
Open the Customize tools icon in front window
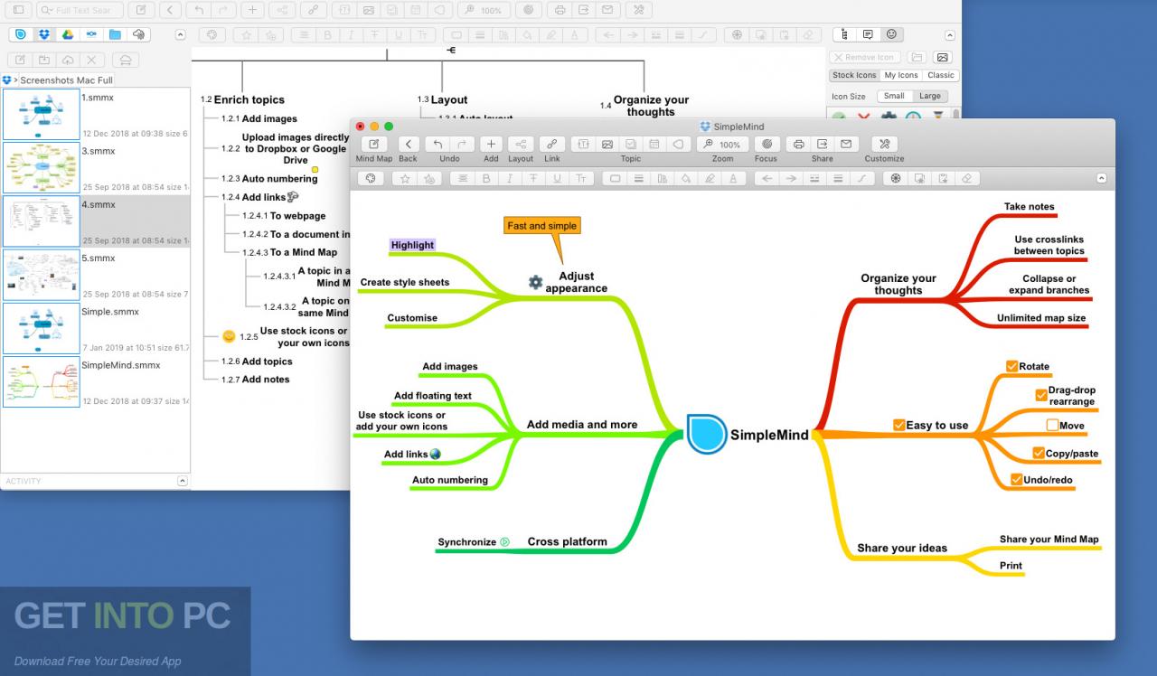pos(884,144)
